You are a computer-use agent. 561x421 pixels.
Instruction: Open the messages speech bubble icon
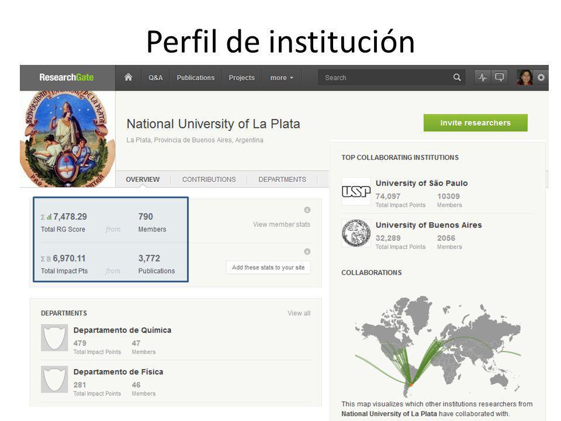pyautogui.click(x=499, y=77)
